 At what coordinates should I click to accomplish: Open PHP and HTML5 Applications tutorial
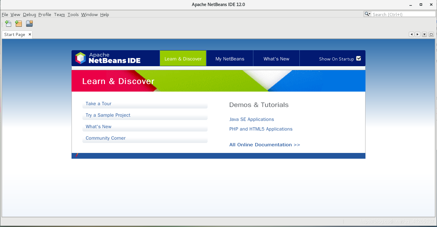click(x=261, y=129)
